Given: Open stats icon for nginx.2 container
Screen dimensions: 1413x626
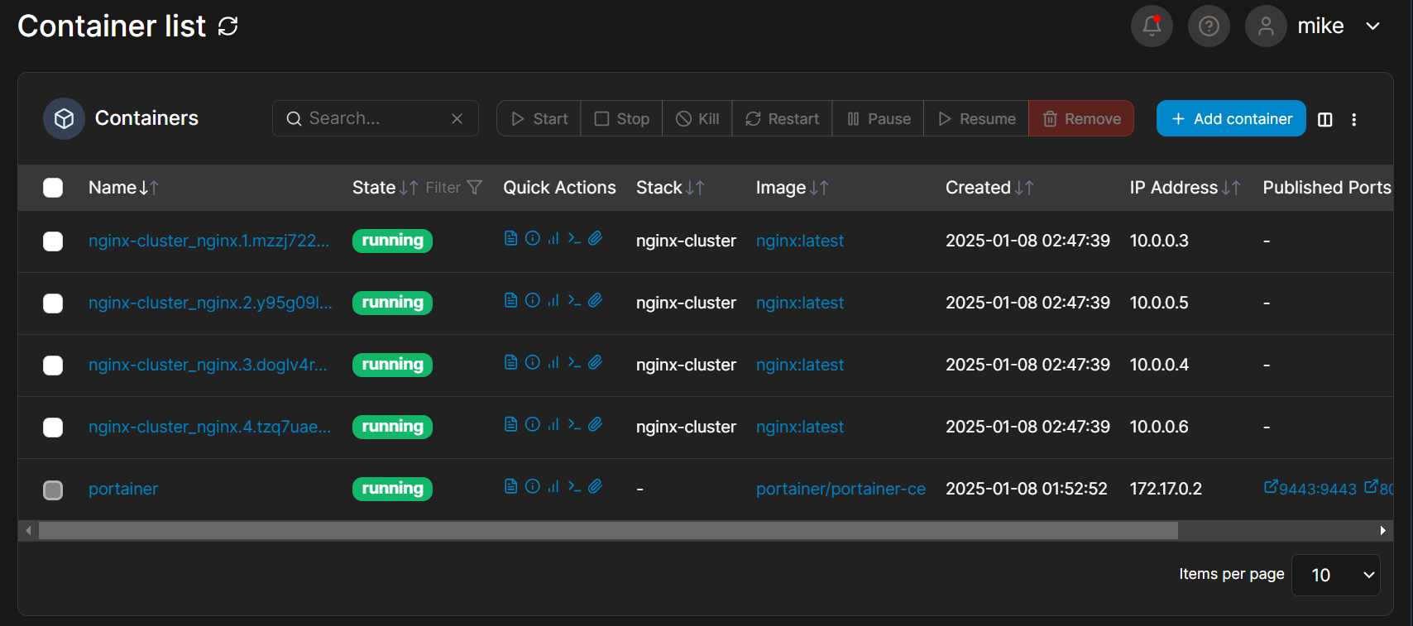Looking at the screenshot, I should (x=553, y=300).
